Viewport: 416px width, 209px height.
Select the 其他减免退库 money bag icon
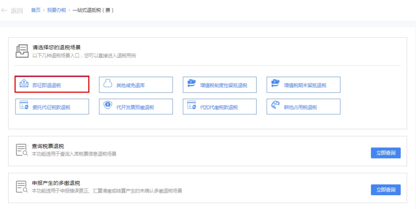108,84
